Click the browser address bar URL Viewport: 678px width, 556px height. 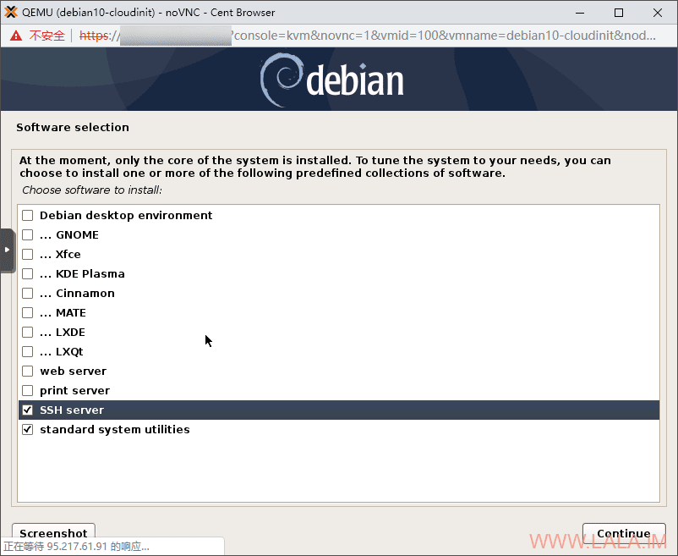368,36
